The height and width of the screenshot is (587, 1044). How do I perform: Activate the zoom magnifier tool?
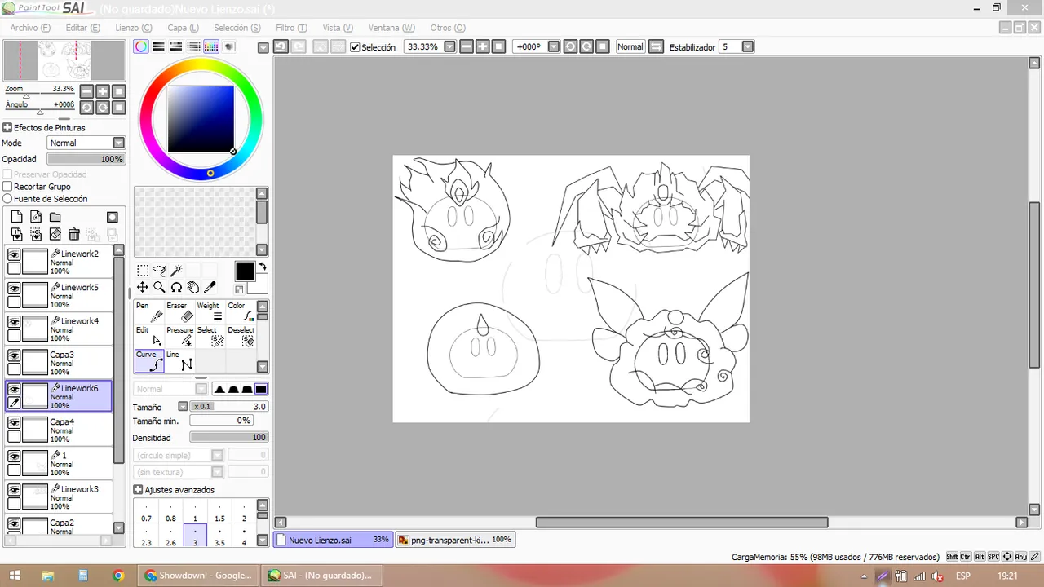tap(160, 287)
